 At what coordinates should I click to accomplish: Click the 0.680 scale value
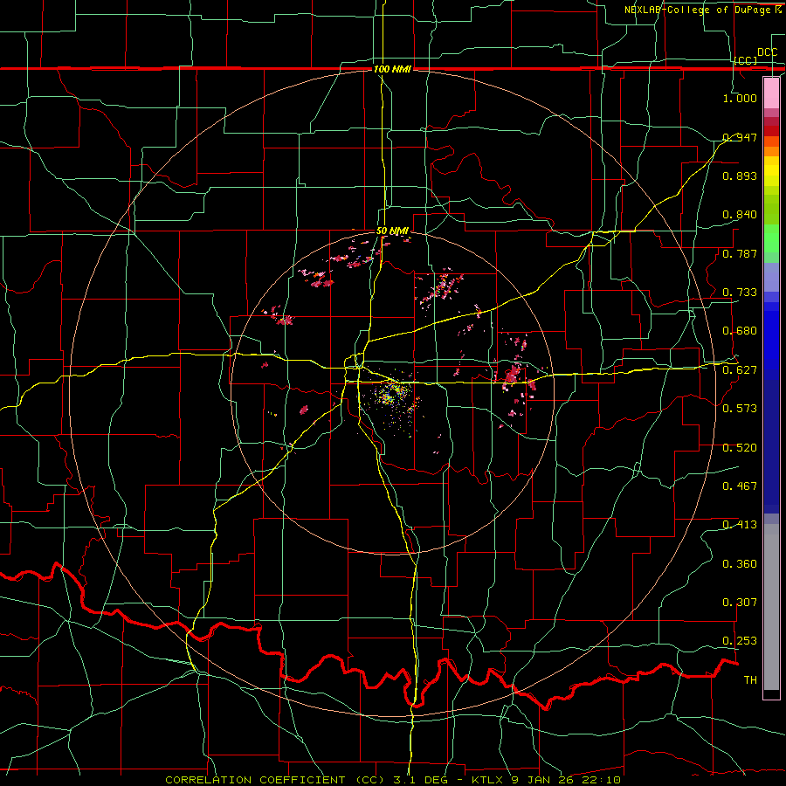(x=740, y=331)
